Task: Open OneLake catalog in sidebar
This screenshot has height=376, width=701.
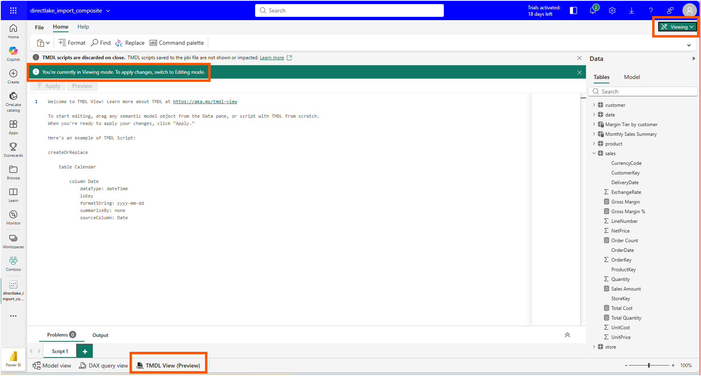Action: [13, 102]
